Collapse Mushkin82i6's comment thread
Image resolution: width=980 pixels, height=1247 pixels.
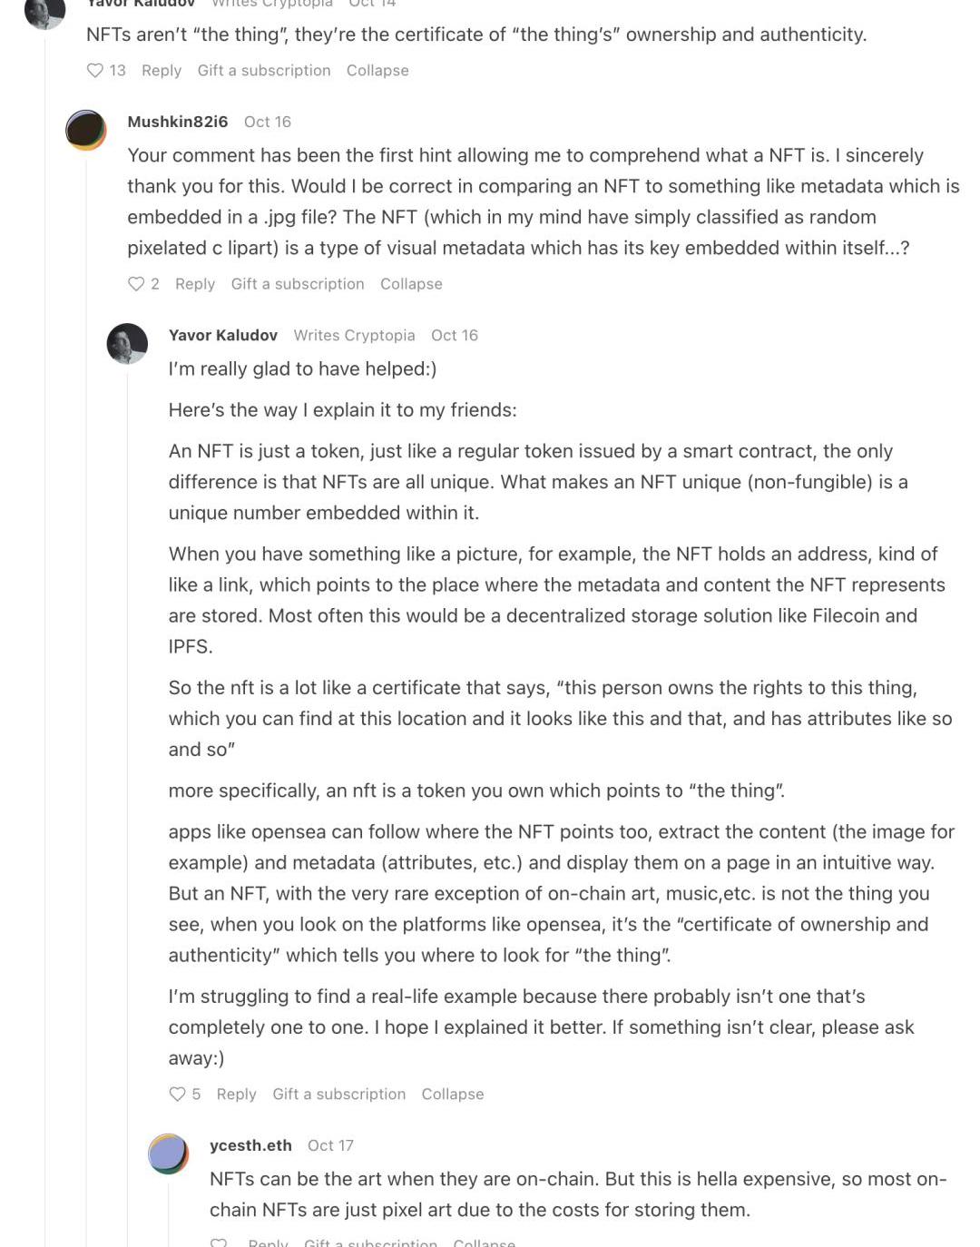[x=411, y=284]
